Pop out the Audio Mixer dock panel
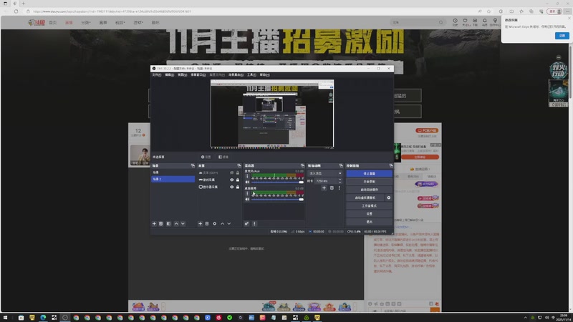 302,166
